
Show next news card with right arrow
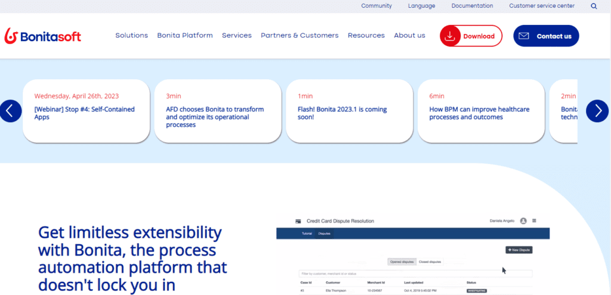[x=597, y=111]
